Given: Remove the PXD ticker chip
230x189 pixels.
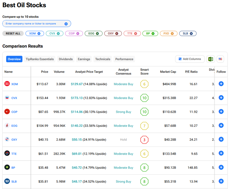Looking at the screenshot, I should (172, 33).
